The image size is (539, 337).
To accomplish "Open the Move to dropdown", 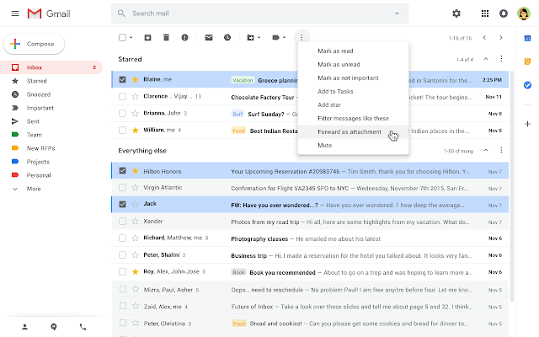I will (252, 37).
